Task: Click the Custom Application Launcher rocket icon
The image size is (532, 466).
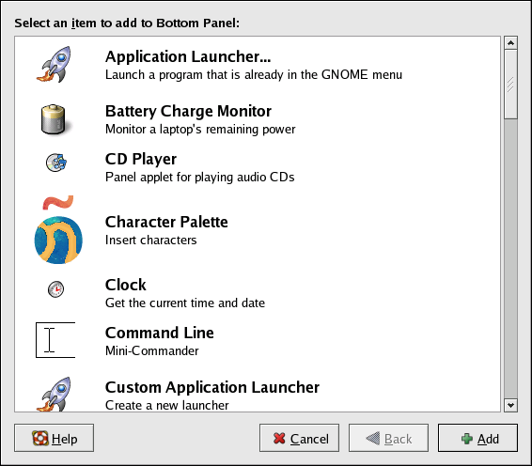Action: [55, 394]
